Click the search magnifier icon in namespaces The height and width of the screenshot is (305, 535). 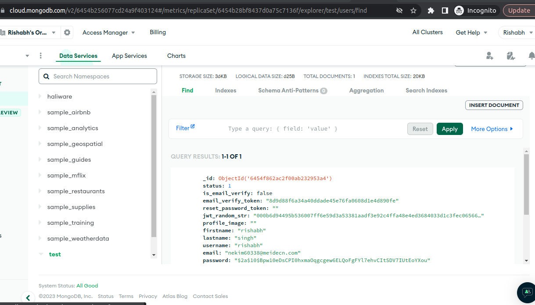point(47,76)
